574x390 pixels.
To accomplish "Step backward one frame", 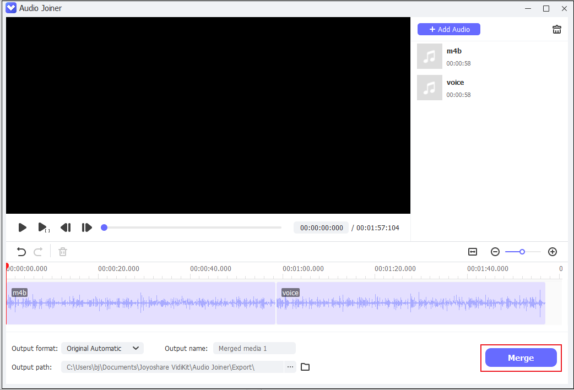I will [66, 227].
